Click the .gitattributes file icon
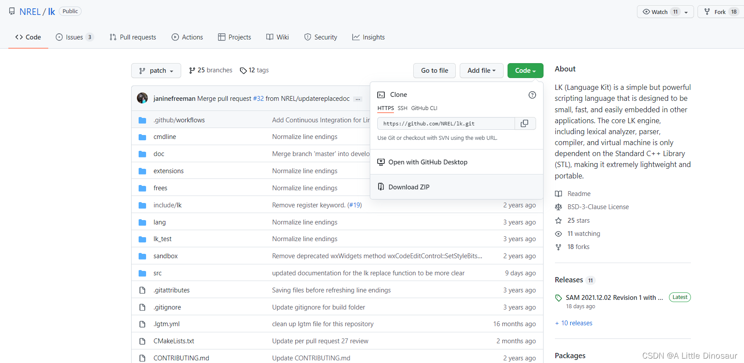Screen dimensions: 744x363 coord(142,290)
